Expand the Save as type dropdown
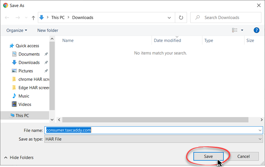The height and width of the screenshot is (167, 265). (260, 139)
